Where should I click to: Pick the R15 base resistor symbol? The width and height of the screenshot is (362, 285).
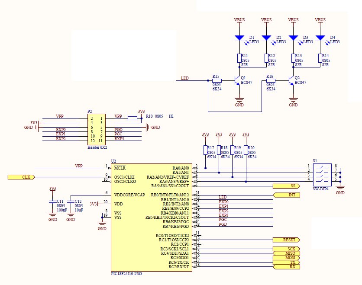click(217, 81)
